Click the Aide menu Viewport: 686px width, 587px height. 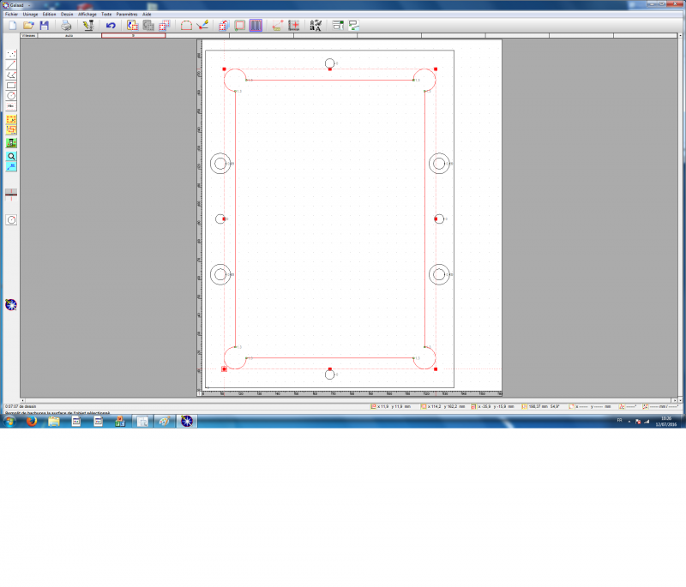(x=147, y=15)
